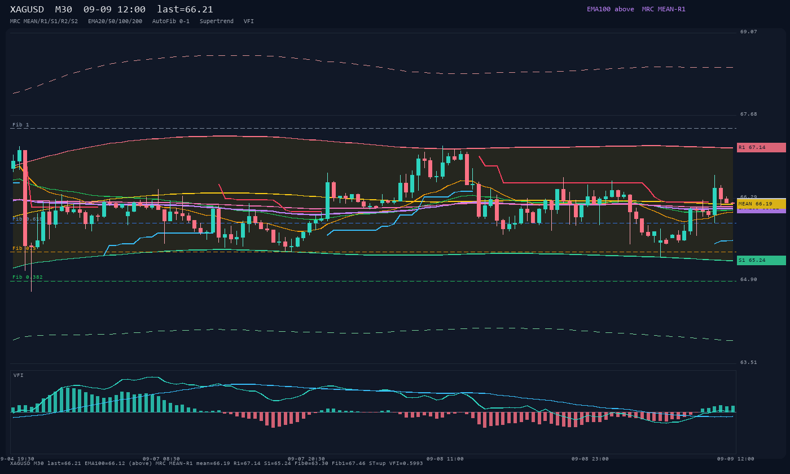Click the XAGUSD symbol in the title

[28, 10]
